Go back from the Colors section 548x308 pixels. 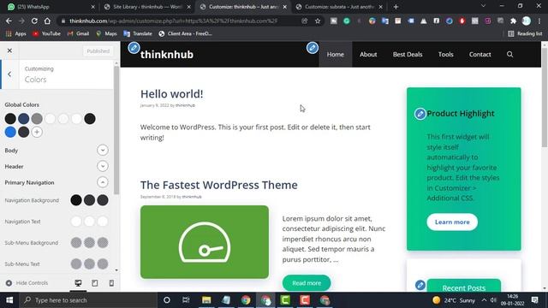9,74
